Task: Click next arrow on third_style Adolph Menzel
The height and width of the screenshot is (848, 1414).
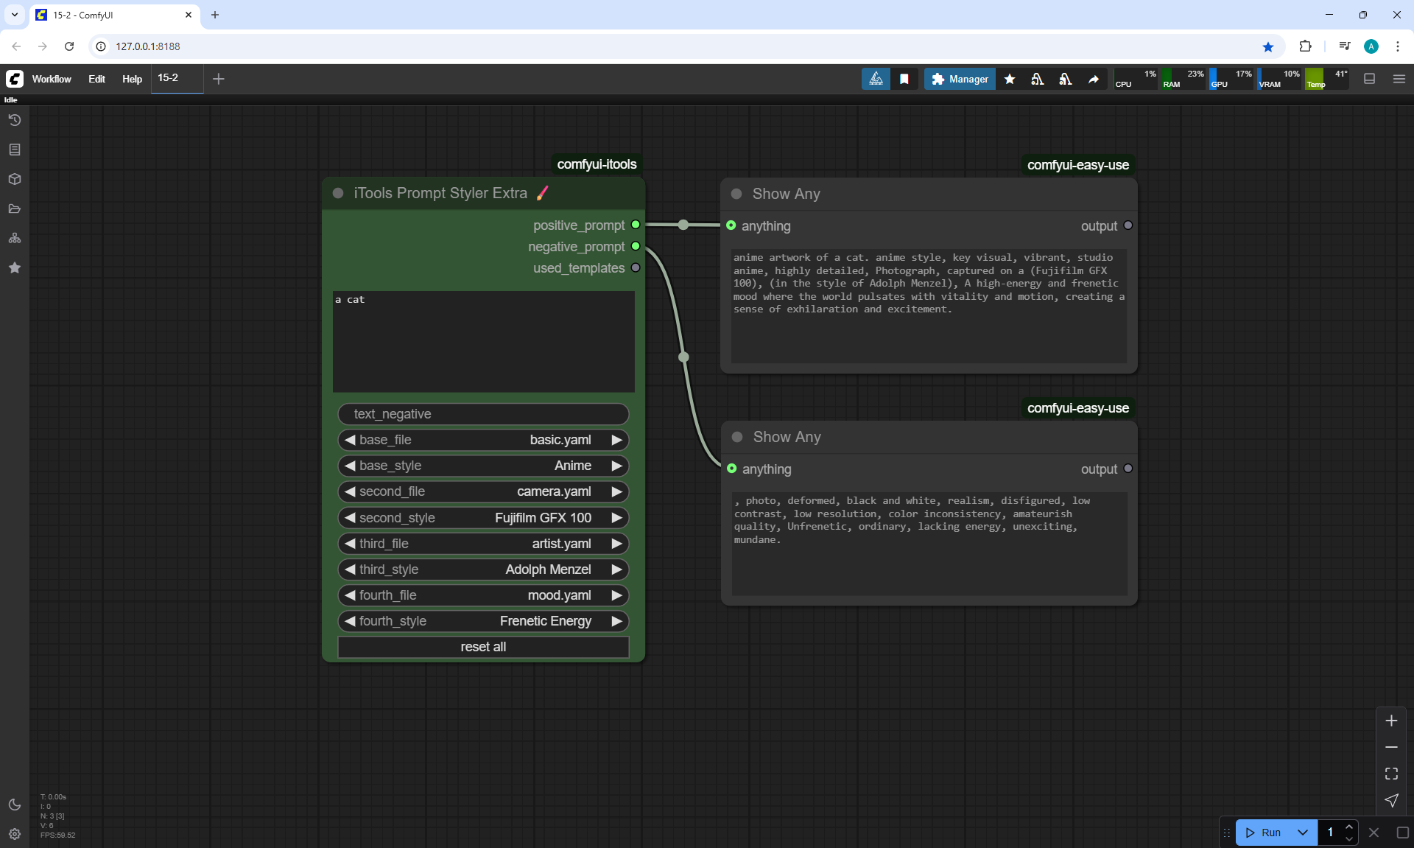Action: coord(616,570)
